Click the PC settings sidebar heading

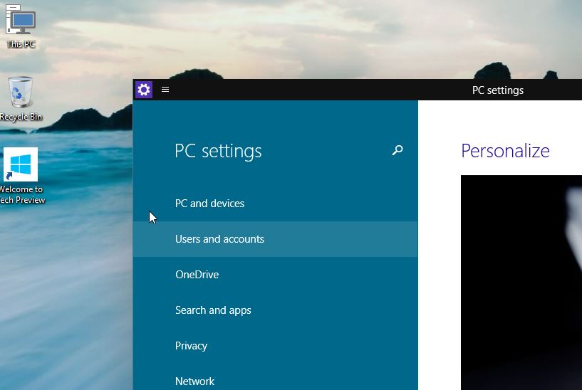[x=218, y=151]
